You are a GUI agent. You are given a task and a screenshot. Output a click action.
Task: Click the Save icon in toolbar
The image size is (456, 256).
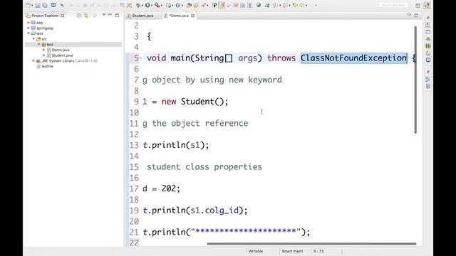[38, 5]
